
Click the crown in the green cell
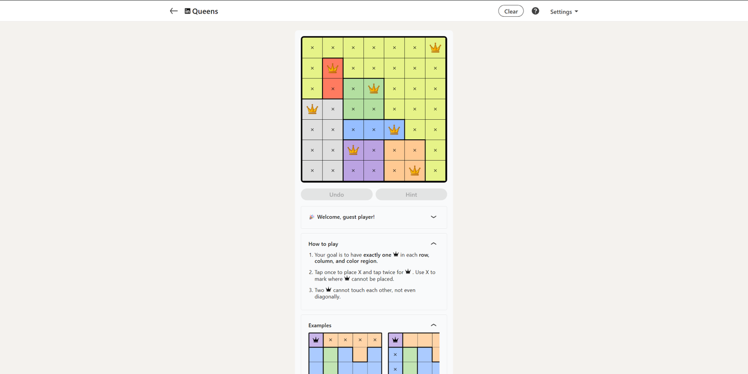pos(374,89)
